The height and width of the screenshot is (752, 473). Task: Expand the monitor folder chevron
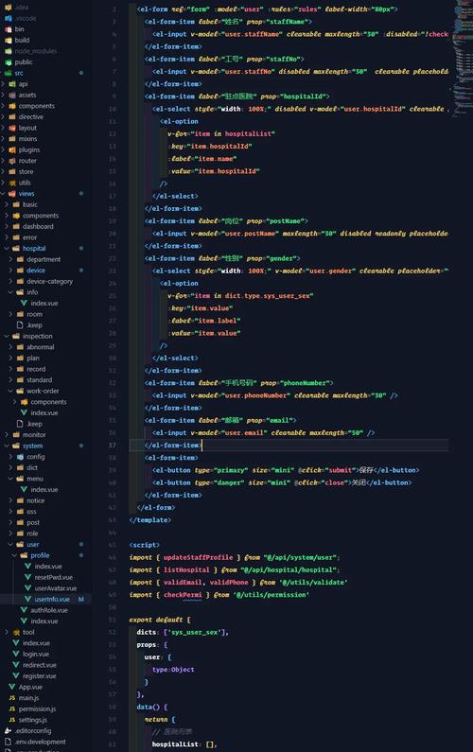(7, 434)
